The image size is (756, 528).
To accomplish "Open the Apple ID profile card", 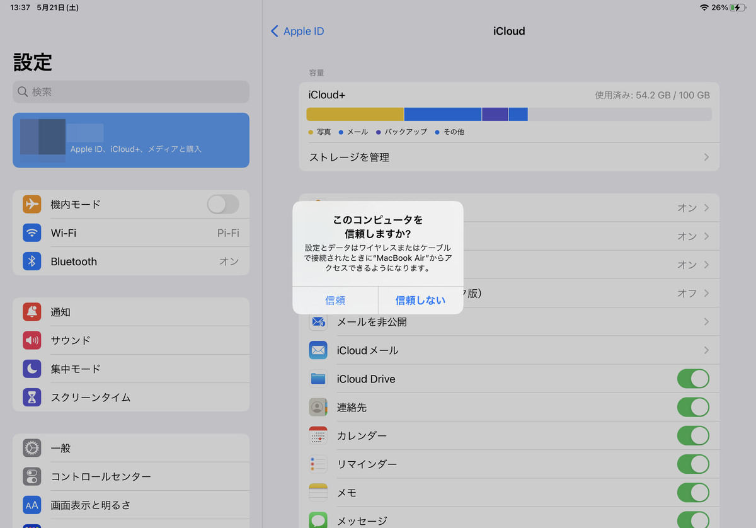I will point(131,140).
